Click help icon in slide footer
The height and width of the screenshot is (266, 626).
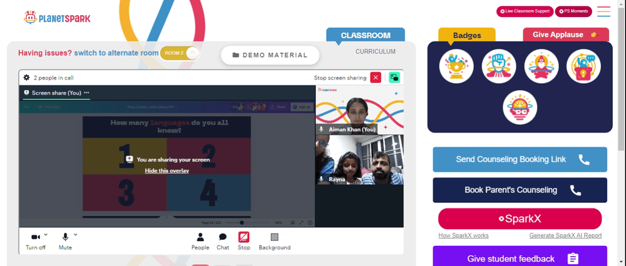(310, 222)
